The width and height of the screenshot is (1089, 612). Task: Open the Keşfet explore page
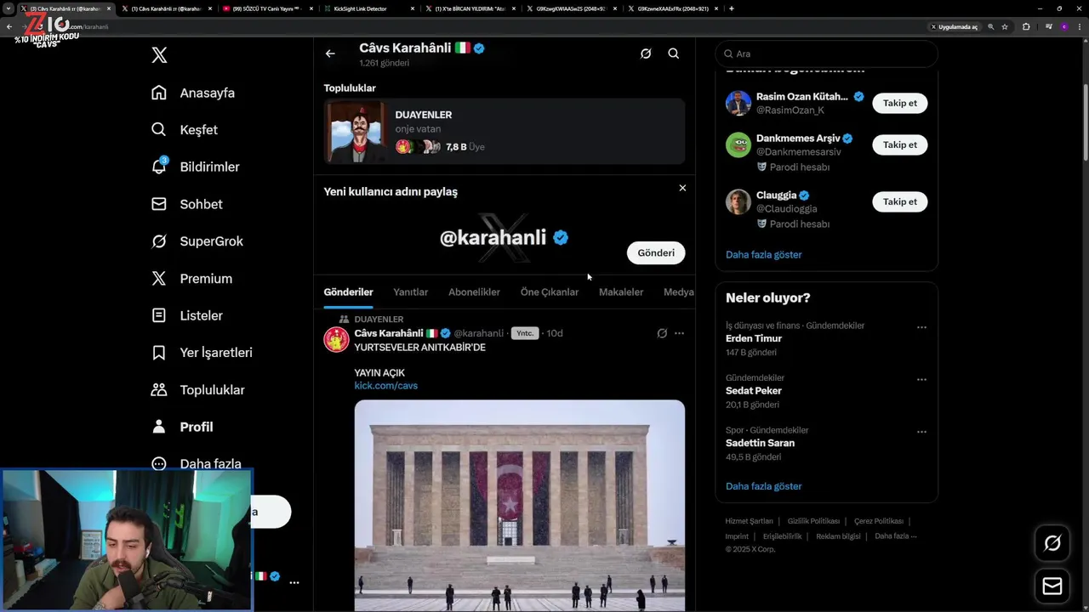184,130
